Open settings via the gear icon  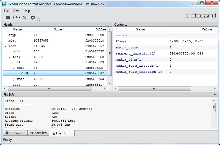pyautogui.click(x=33, y=17)
